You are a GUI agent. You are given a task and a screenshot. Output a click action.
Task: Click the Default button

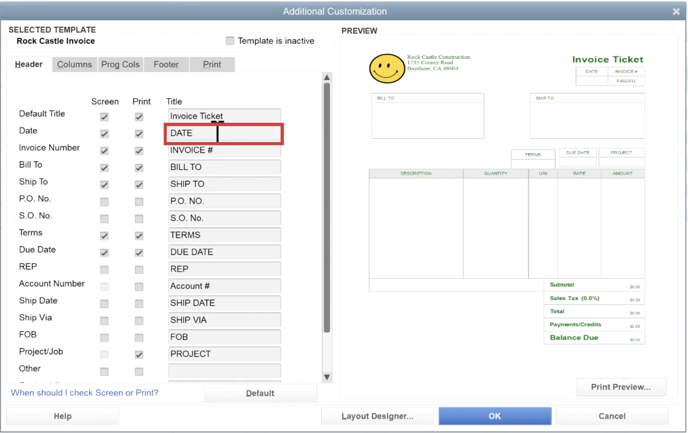click(x=260, y=393)
